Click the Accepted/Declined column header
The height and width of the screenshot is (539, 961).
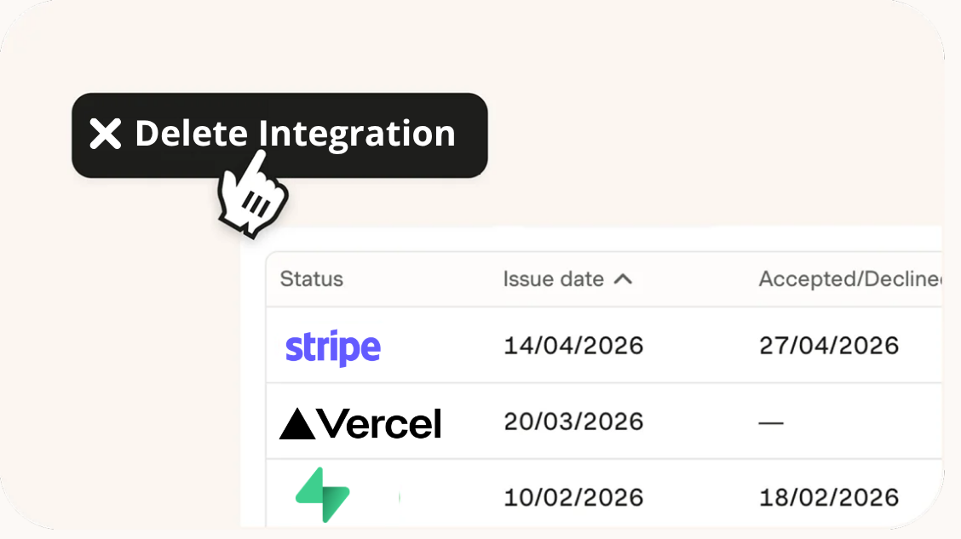850,279
